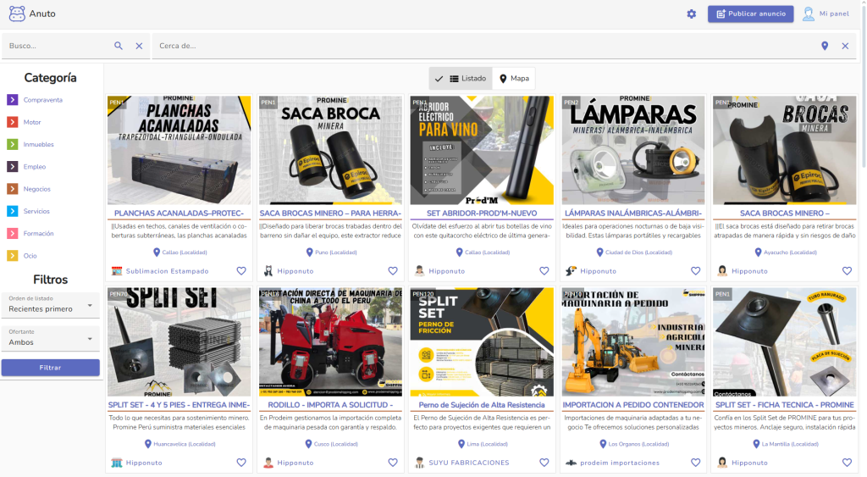
Task: Open RODILLO - IMPORTA A SOLICITUD listing title
Action: 330,405
